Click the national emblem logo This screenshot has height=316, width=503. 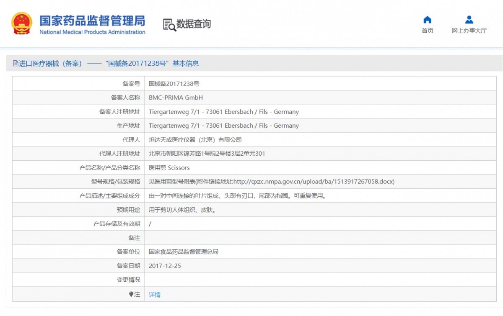point(22,23)
